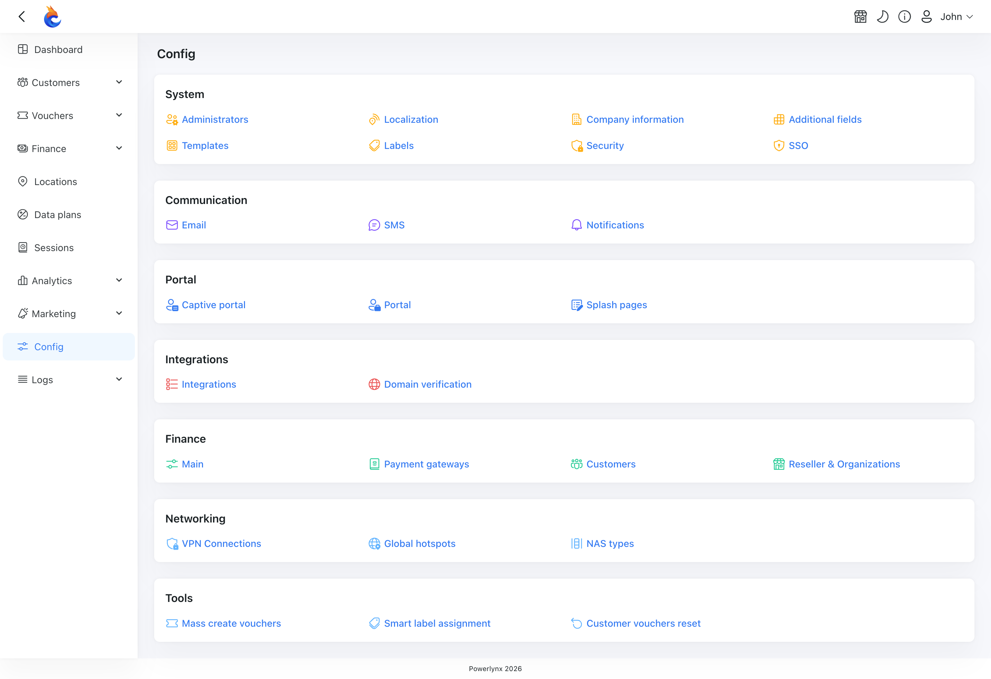Open the Security settings link
This screenshot has width=991, height=679.
point(605,145)
